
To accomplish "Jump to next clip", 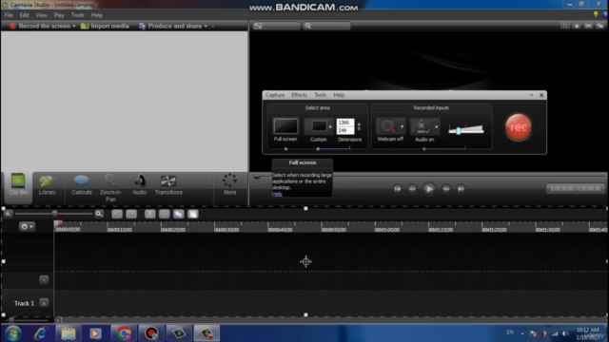I will (461, 189).
